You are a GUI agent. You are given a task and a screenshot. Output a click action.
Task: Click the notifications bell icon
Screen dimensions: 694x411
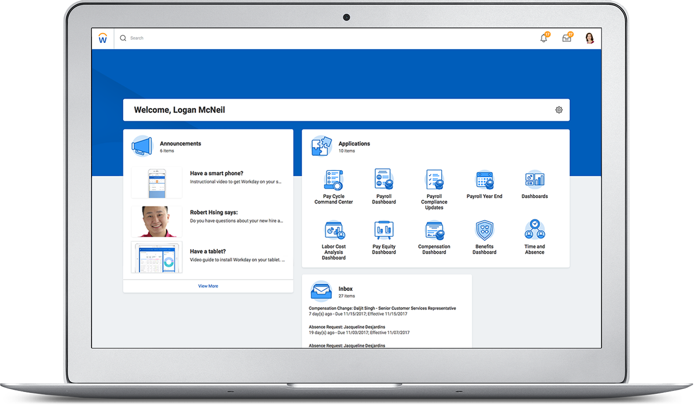click(544, 39)
